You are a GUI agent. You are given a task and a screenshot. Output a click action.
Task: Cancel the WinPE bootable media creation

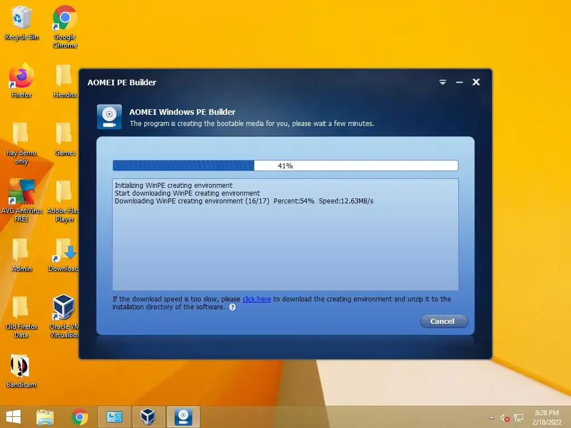click(443, 321)
